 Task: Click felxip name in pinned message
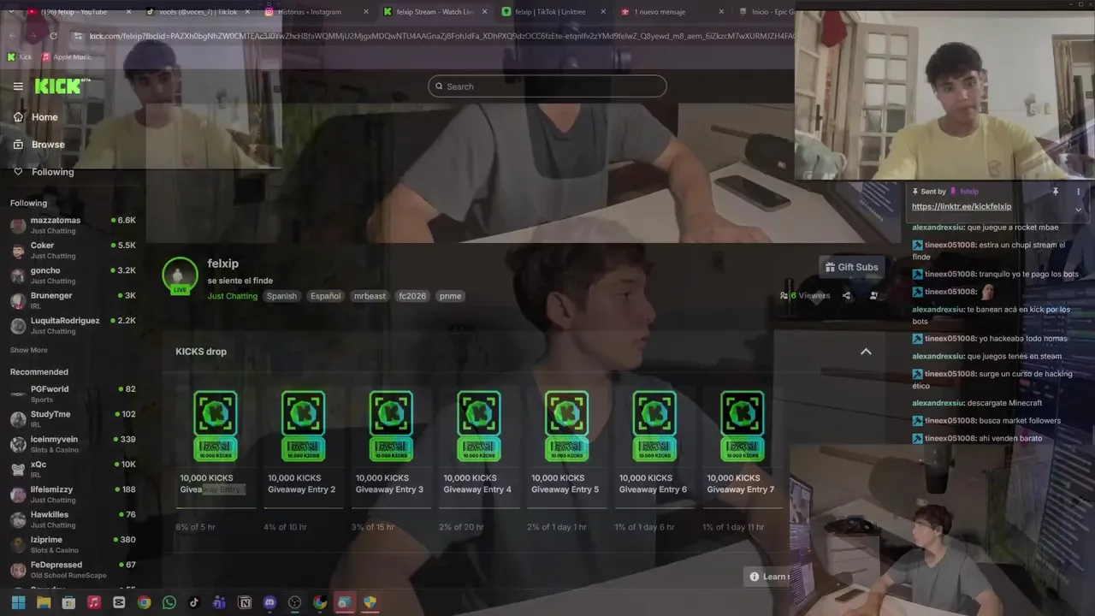[968, 192]
